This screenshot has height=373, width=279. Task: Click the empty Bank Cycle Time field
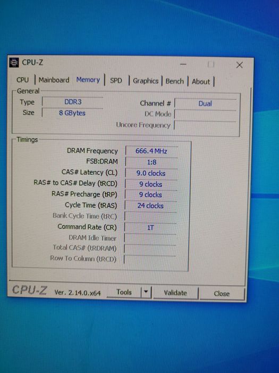[x=150, y=217]
